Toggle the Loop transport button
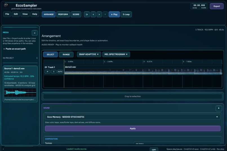 (x=126, y=14)
